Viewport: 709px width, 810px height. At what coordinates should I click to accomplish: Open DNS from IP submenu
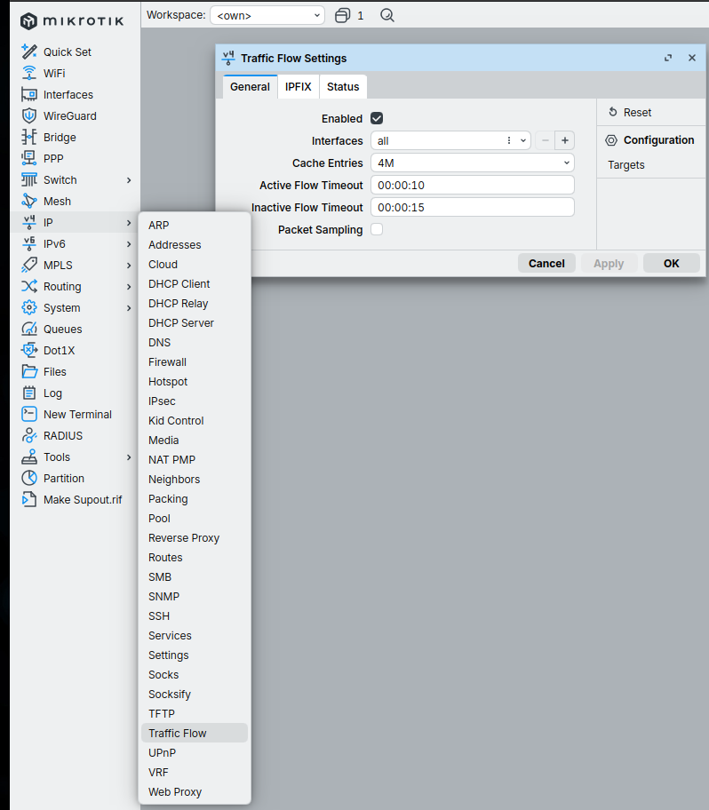[194, 343]
